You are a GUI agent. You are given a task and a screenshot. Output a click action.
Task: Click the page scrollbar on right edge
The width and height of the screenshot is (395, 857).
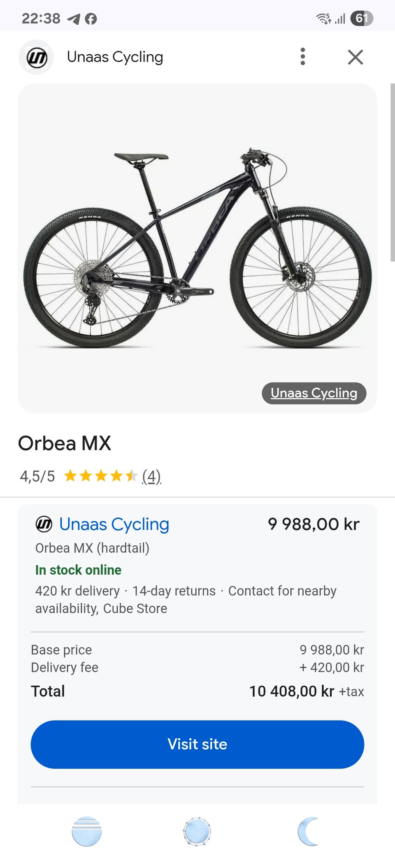click(392, 172)
